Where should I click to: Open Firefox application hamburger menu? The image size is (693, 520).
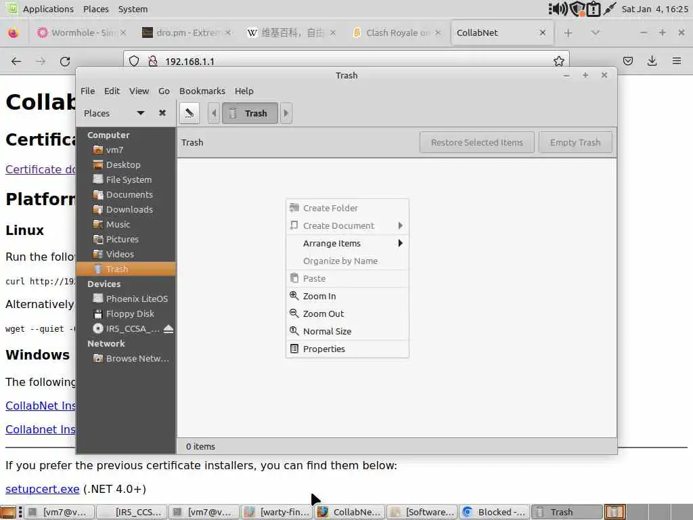677,61
